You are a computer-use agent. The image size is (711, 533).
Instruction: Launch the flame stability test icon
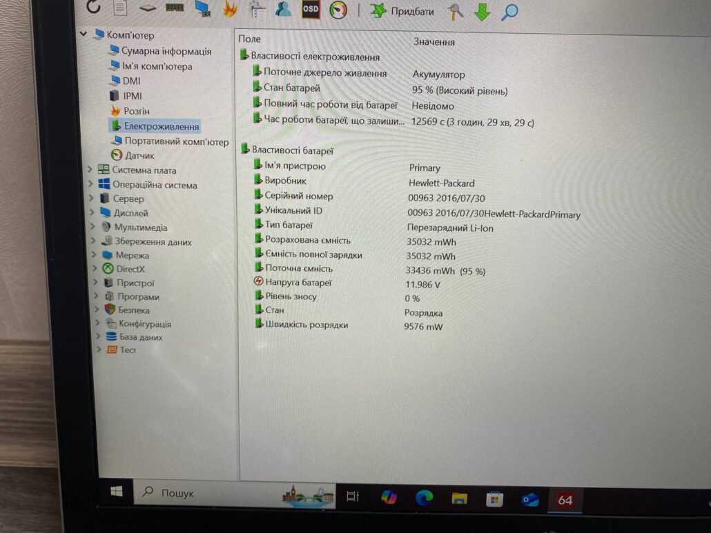[x=231, y=8]
